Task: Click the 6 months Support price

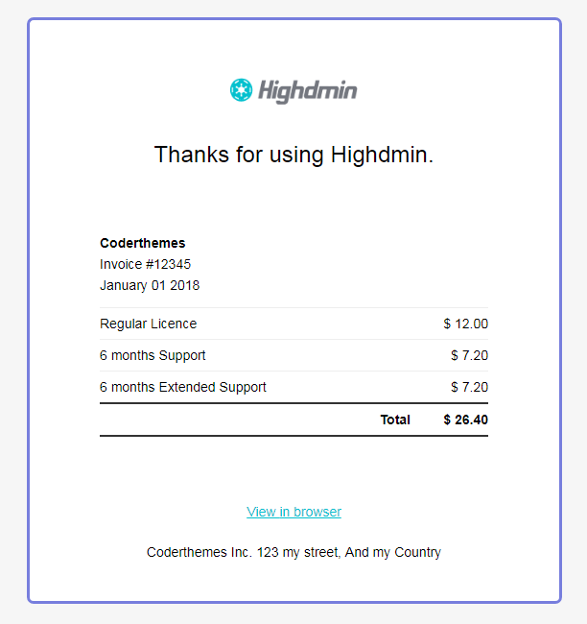Action: pos(470,355)
